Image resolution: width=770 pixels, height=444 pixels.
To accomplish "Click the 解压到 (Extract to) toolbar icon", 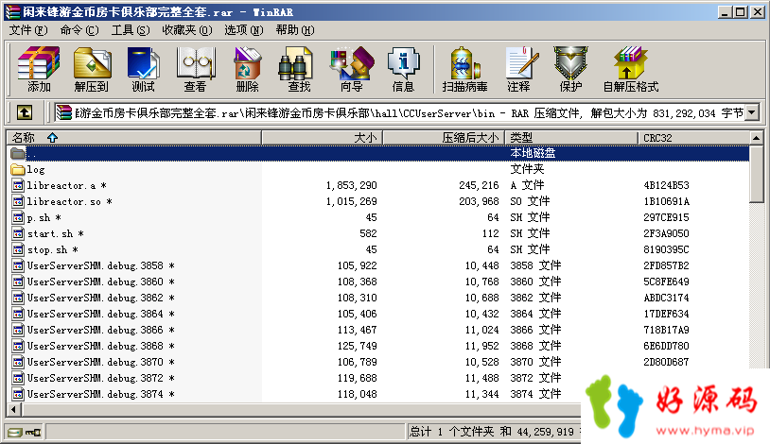I will point(92,69).
